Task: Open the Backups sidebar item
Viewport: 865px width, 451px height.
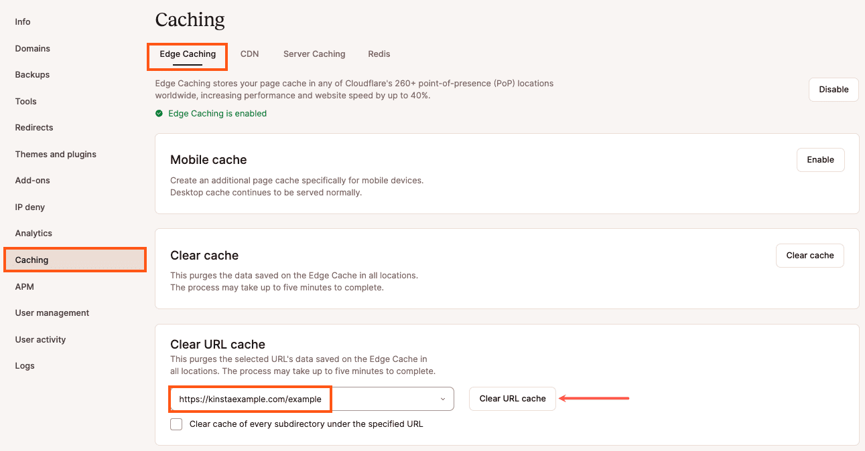Action: pyautogui.click(x=32, y=75)
